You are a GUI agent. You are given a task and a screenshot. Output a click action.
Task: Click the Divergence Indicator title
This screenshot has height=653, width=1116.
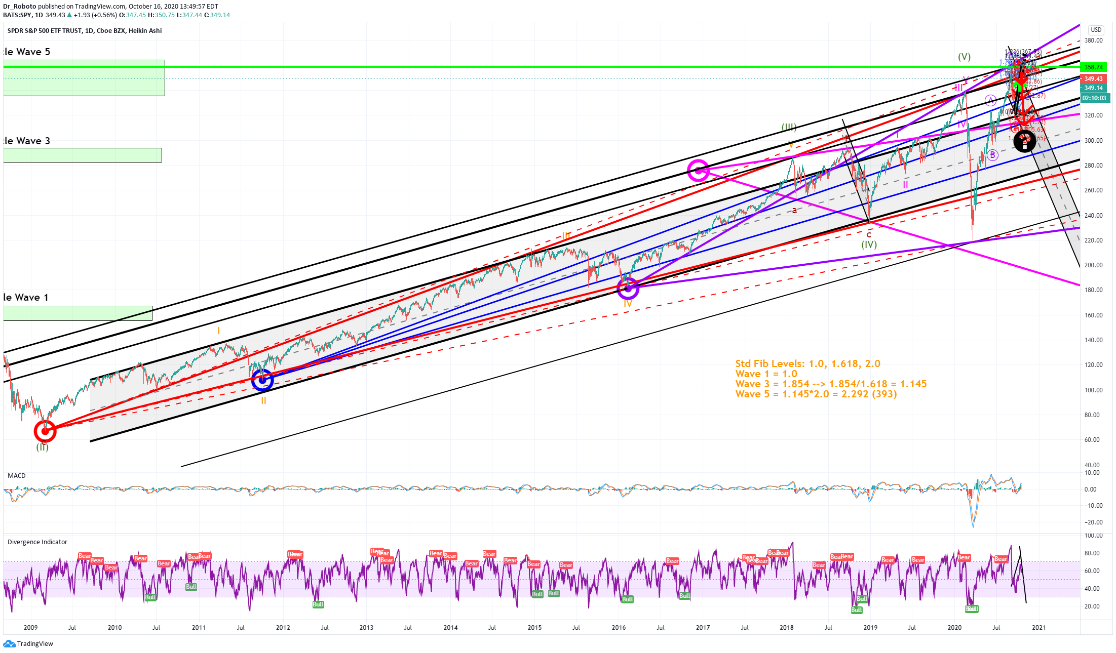click(37, 542)
